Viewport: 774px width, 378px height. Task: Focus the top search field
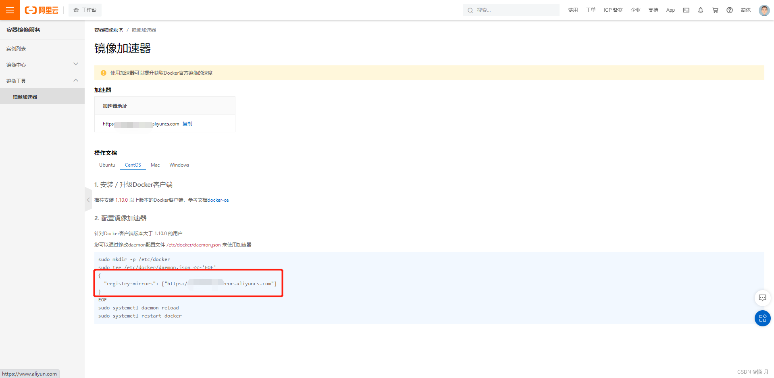[x=511, y=10]
